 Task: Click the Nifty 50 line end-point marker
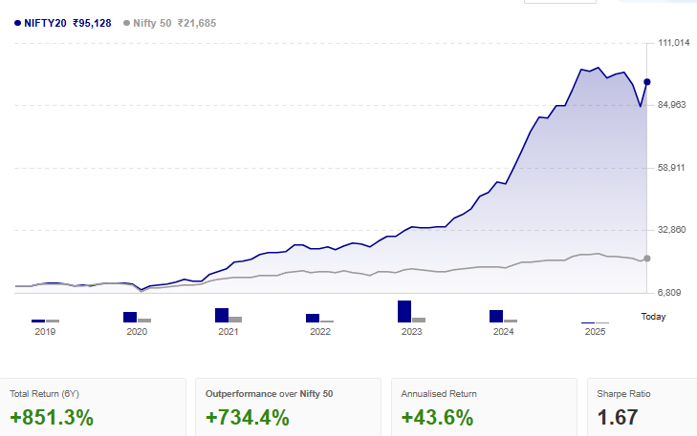coord(647,259)
